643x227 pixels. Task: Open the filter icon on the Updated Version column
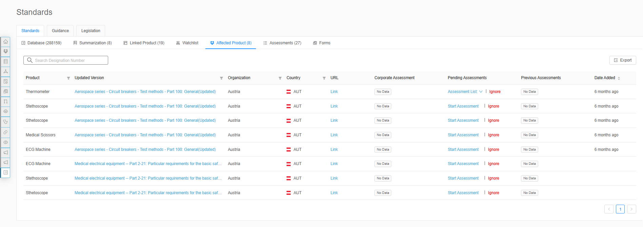[221, 78]
